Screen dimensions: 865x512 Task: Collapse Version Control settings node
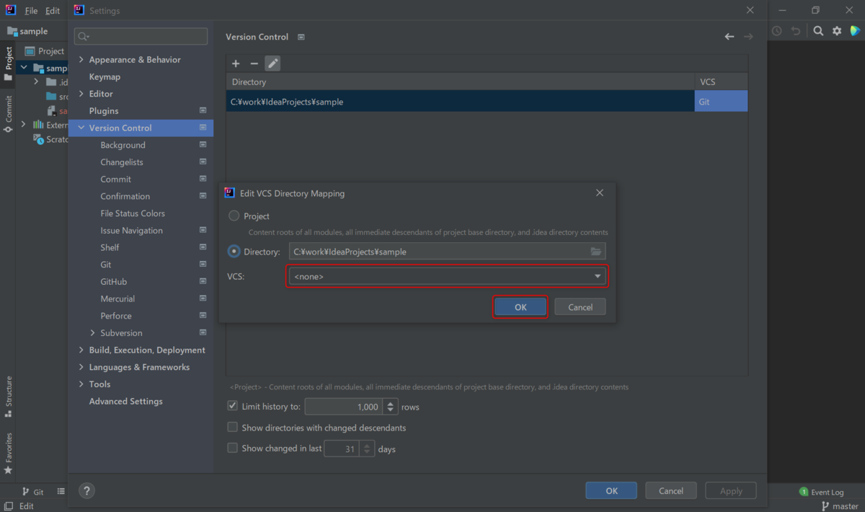[x=81, y=128]
